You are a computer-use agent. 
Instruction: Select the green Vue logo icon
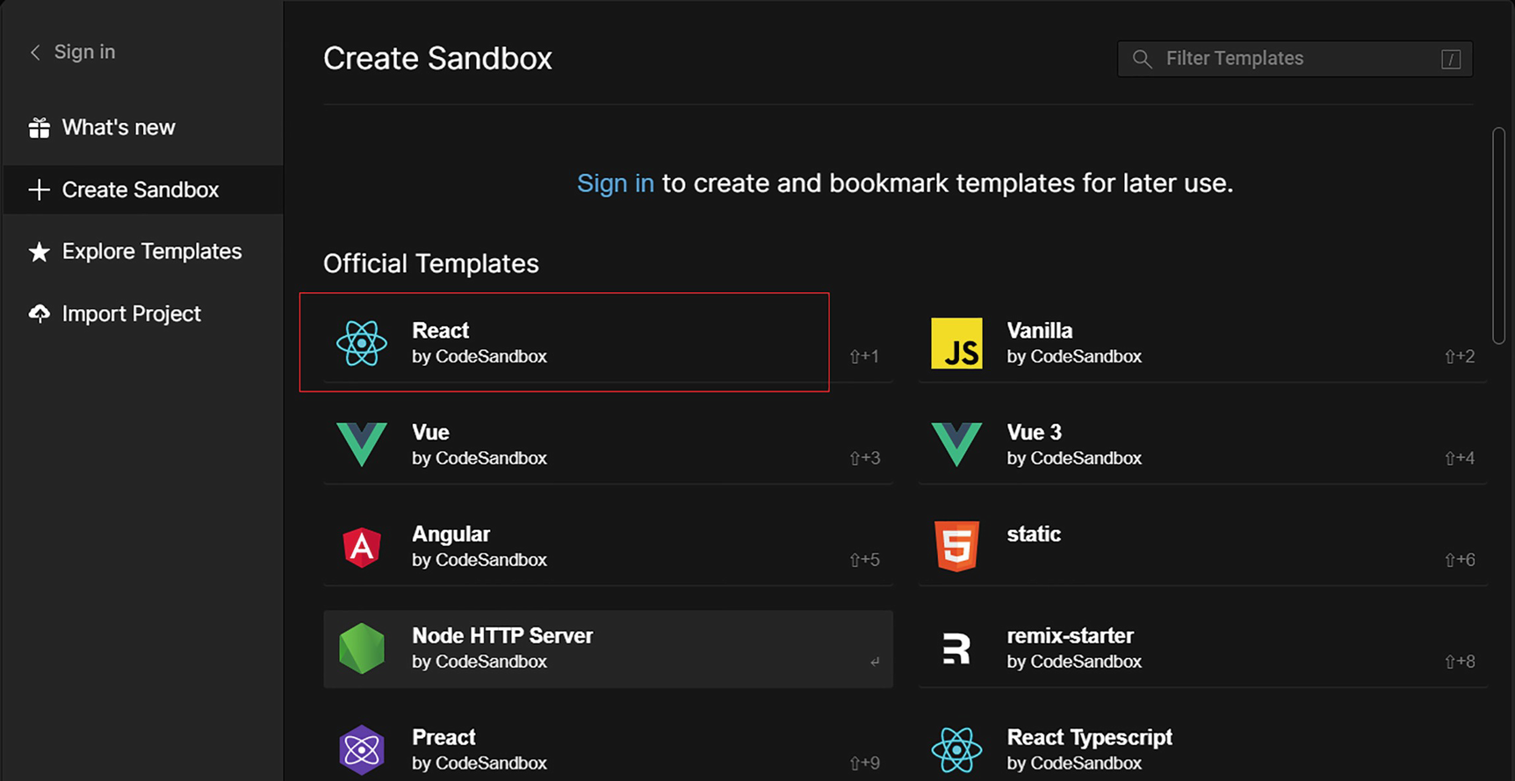pos(361,444)
